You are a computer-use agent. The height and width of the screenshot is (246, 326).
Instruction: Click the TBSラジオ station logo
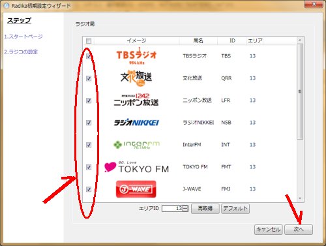pos(136,56)
